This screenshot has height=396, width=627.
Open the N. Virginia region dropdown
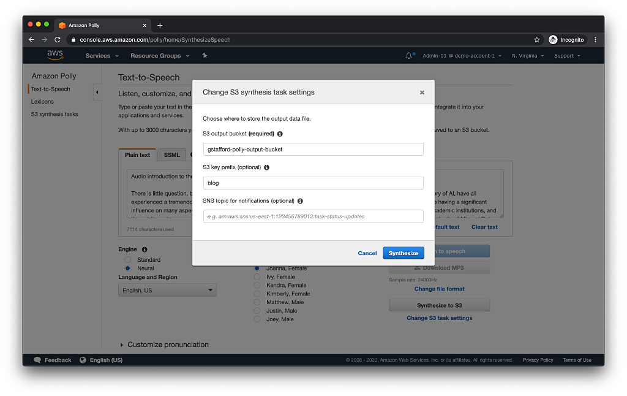tap(528, 56)
